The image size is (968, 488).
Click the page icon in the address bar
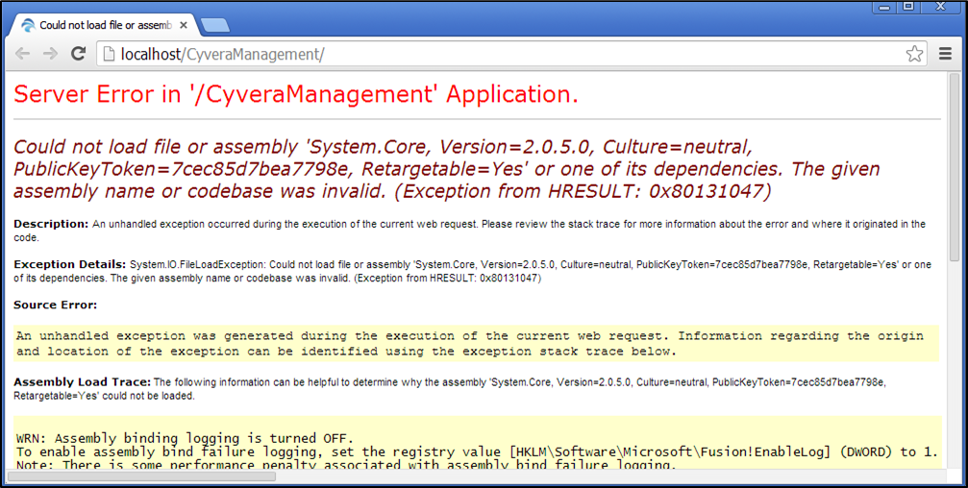109,55
